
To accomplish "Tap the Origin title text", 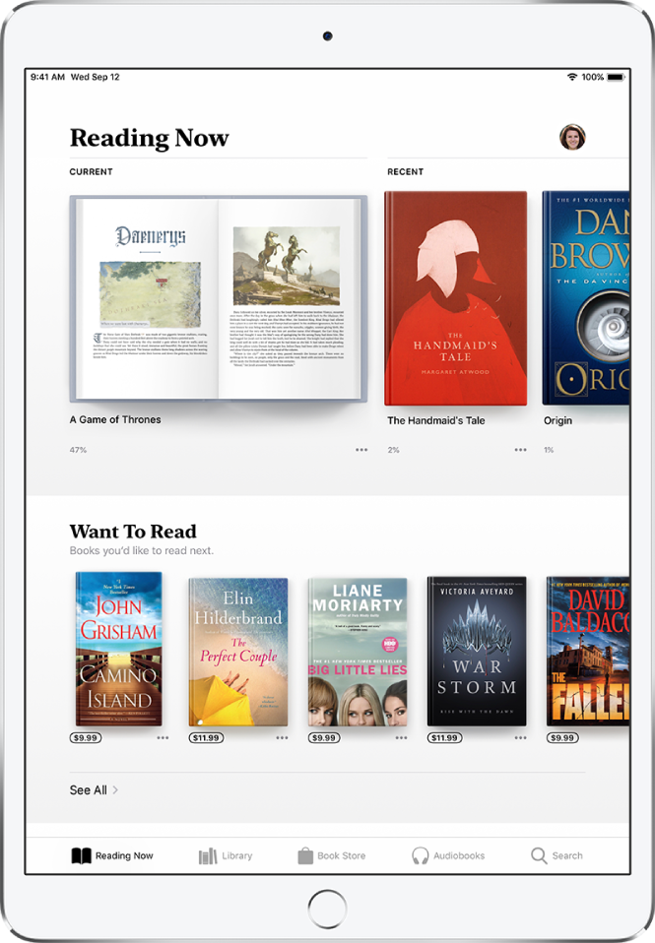I will [x=557, y=420].
